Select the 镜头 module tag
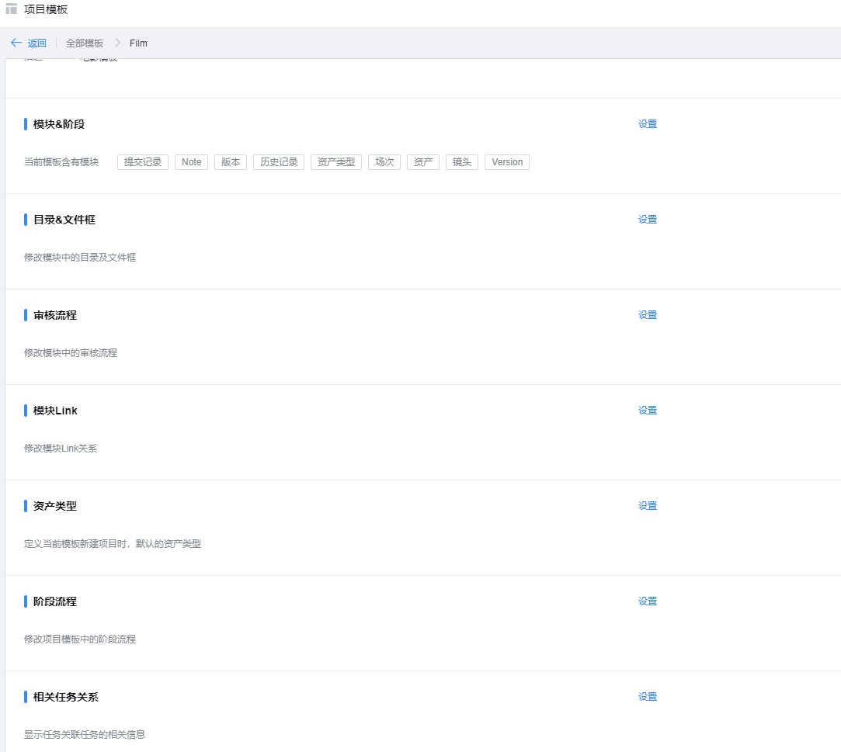 [x=462, y=162]
